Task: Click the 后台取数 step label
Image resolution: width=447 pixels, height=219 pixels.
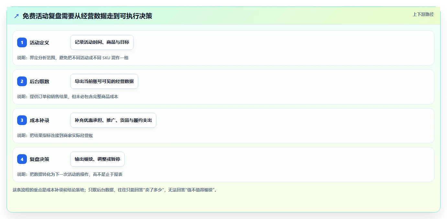Action: tap(39, 81)
